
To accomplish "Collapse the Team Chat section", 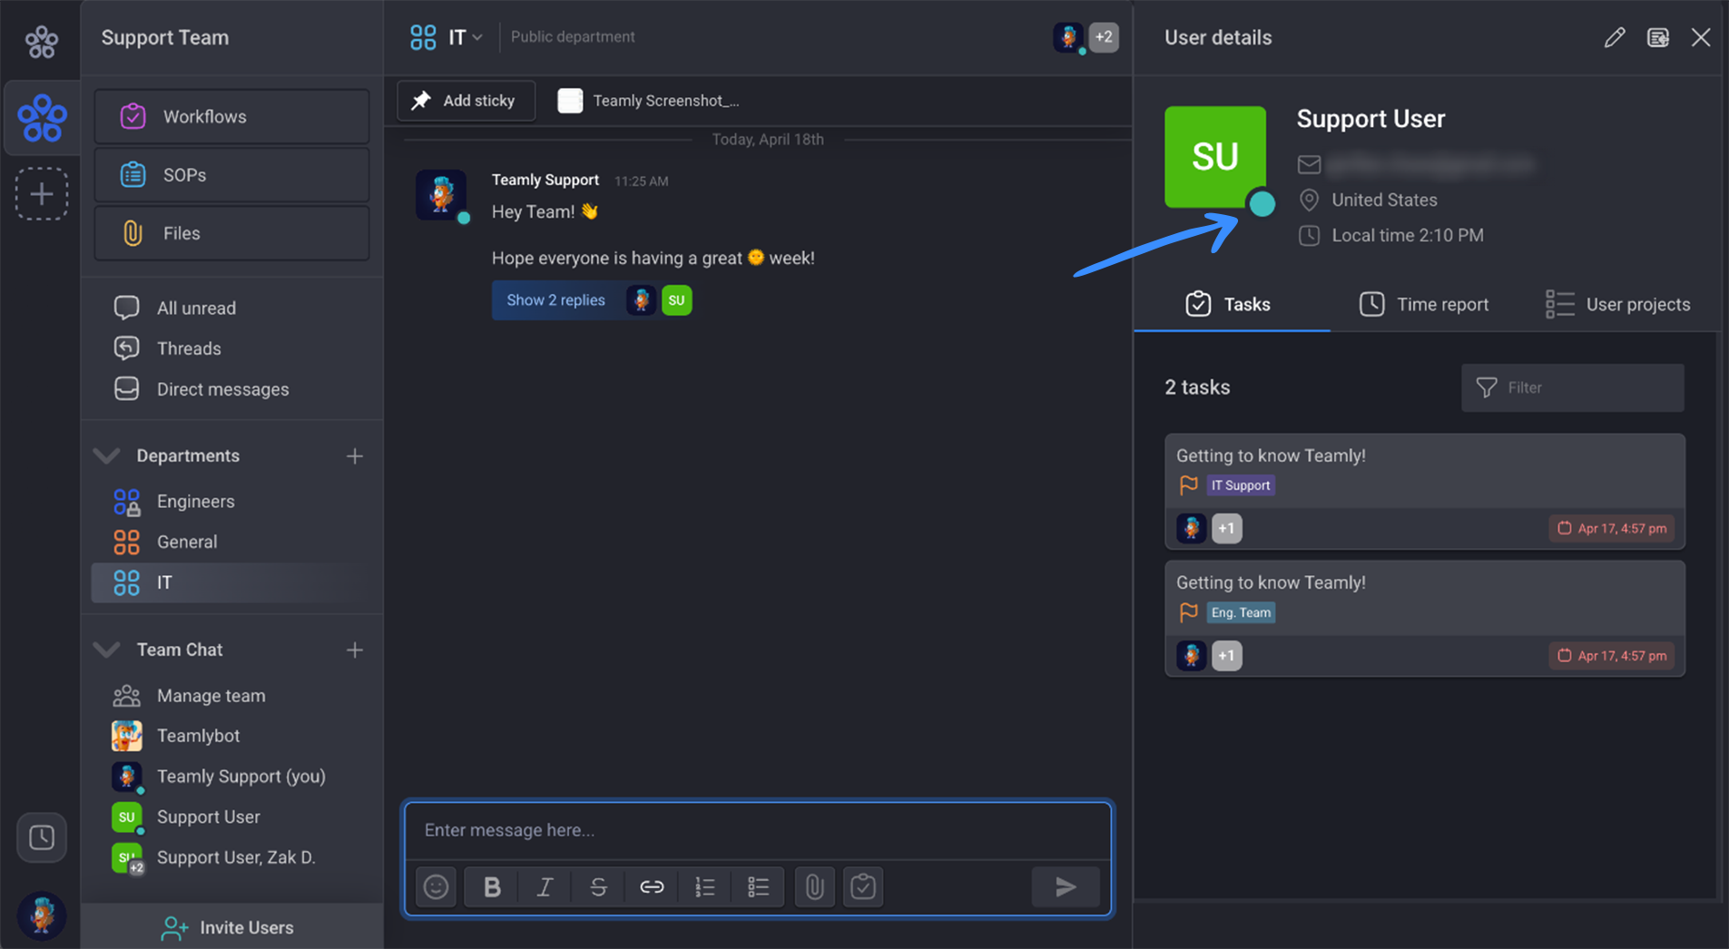I will pos(107,650).
